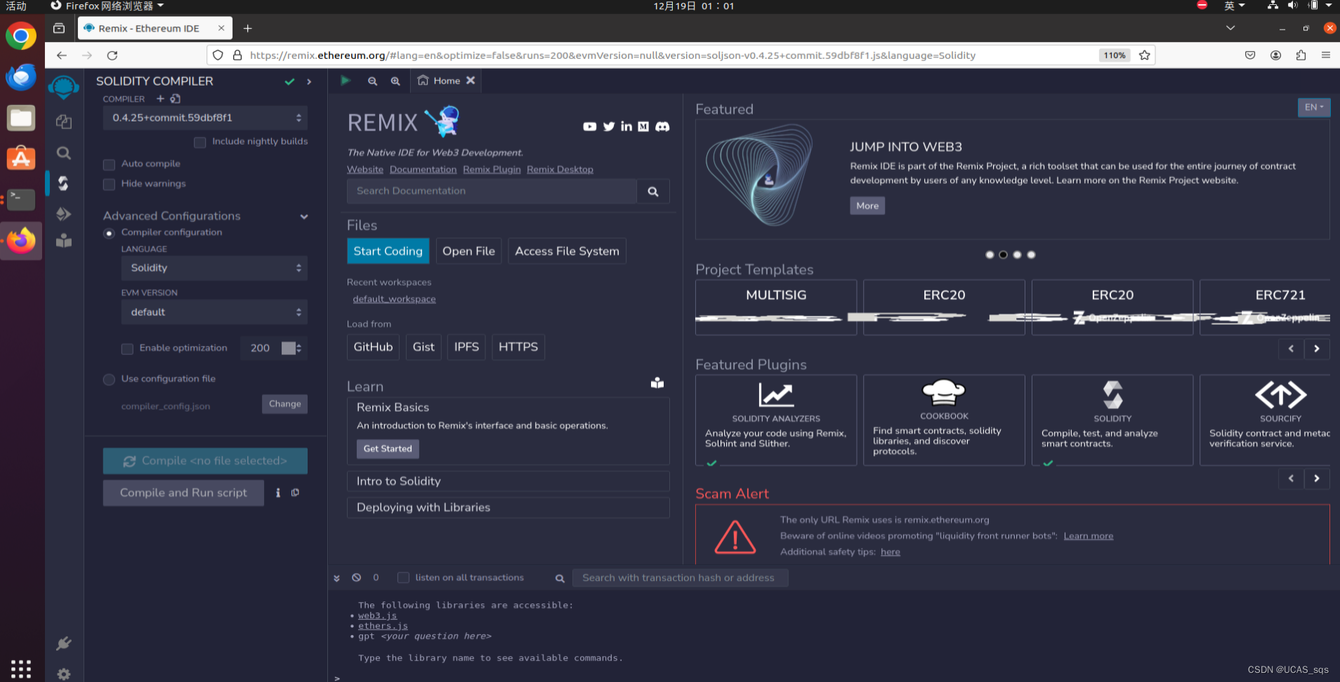Screen dimensions: 1340x682
Task: Select Use configuration file radio button
Action: [109, 380]
